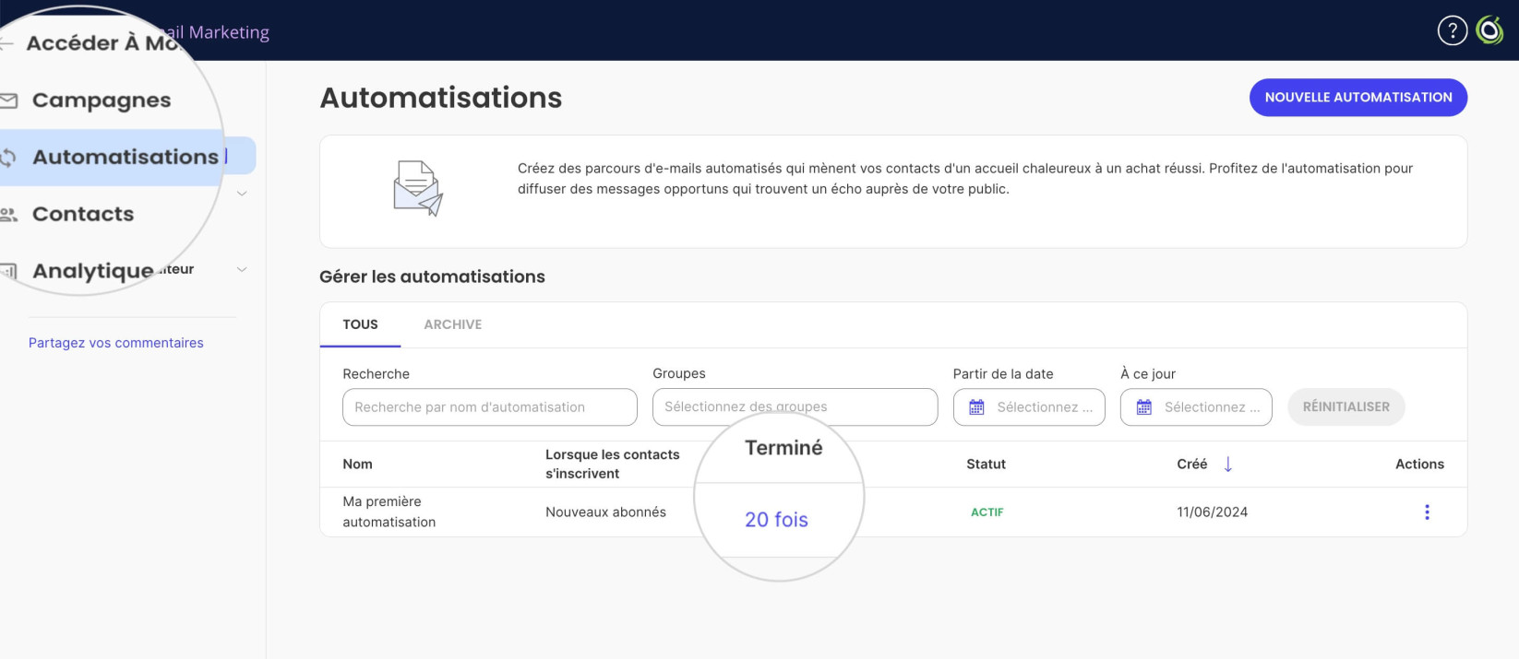Select Automatisations in the sidebar
The image size is (1519, 659).
pyautogui.click(x=126, y=157)
